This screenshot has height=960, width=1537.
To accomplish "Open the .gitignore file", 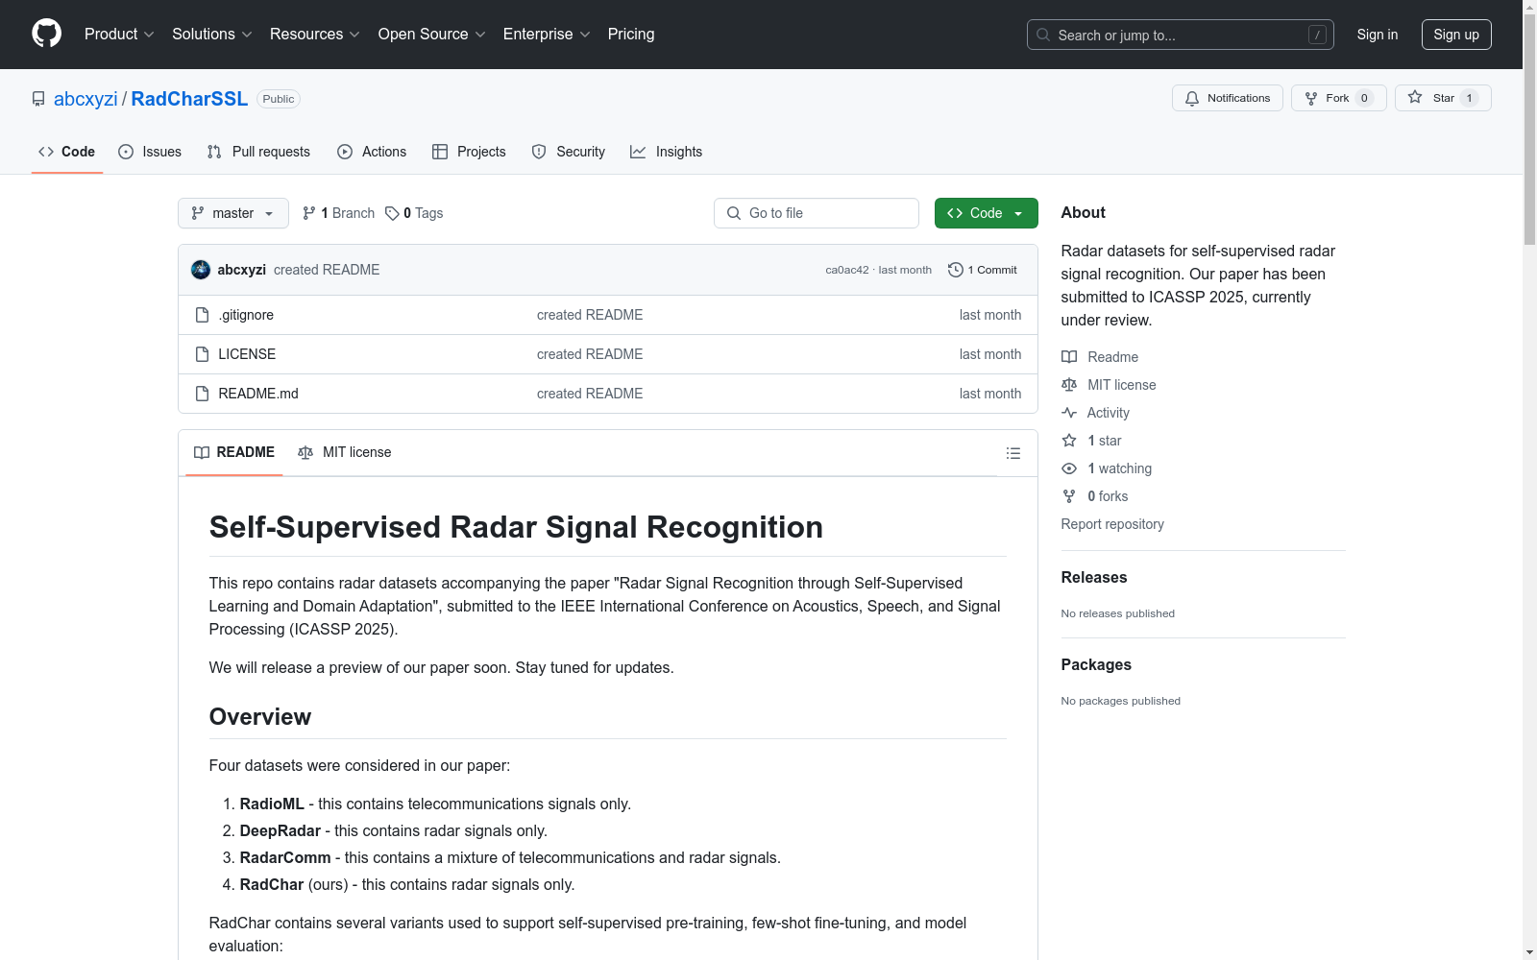I will [246, 315].
